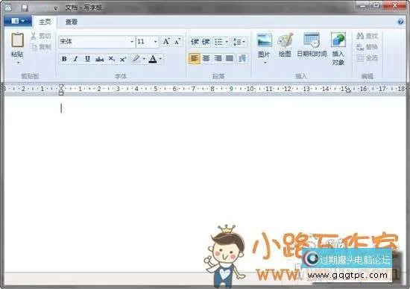Toggle Italic formatting
The width and height of the screenshot is (410, 289).
point(75,59)
